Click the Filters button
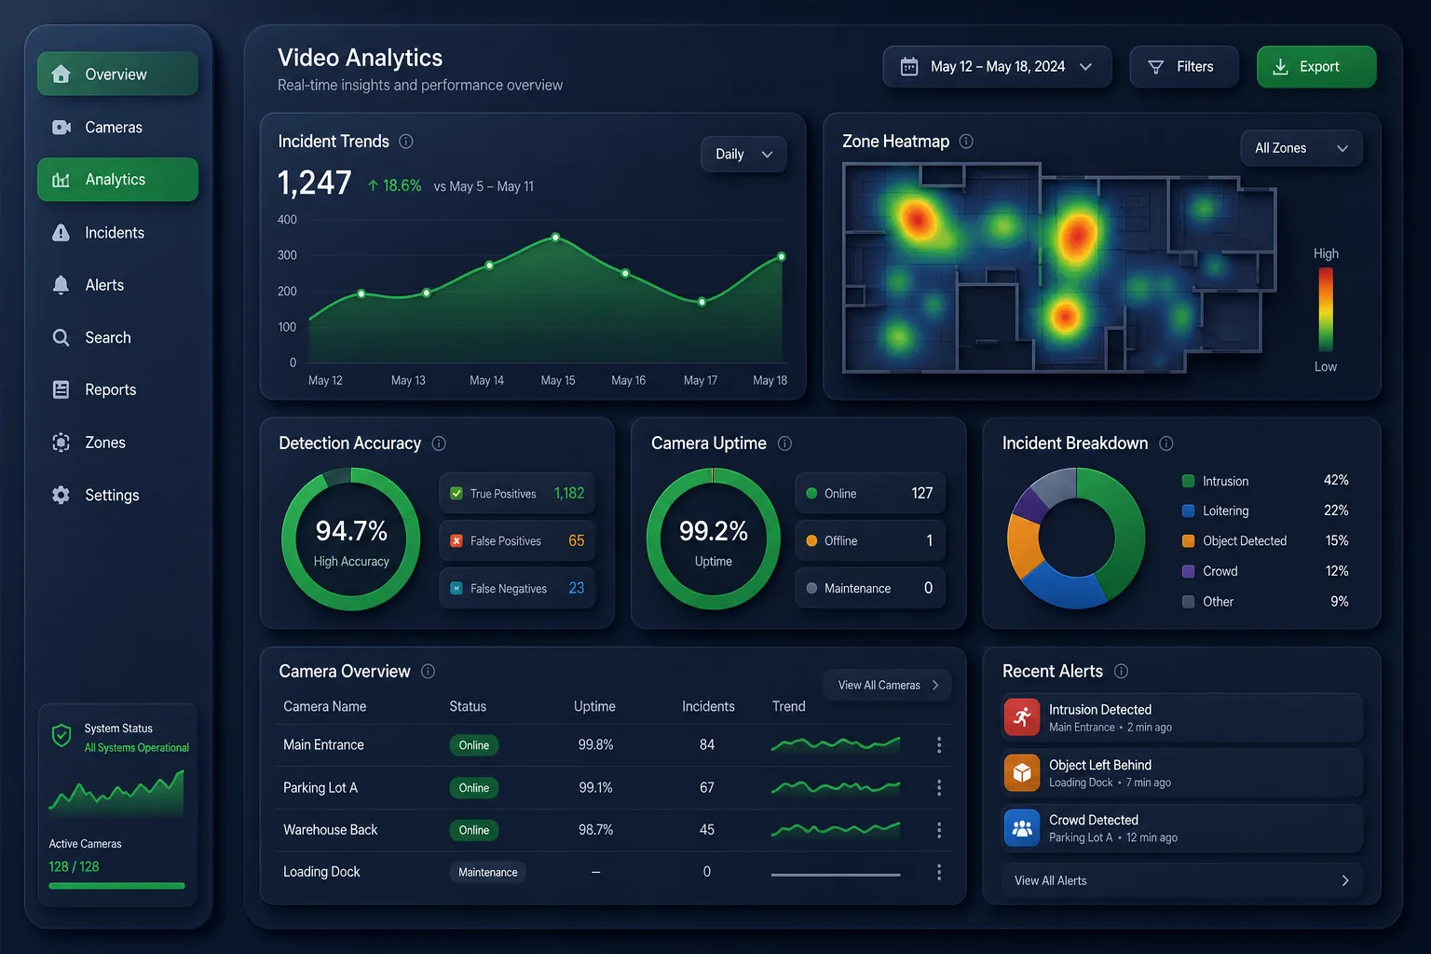The image size is (1431, 954). click(1184, 67)
